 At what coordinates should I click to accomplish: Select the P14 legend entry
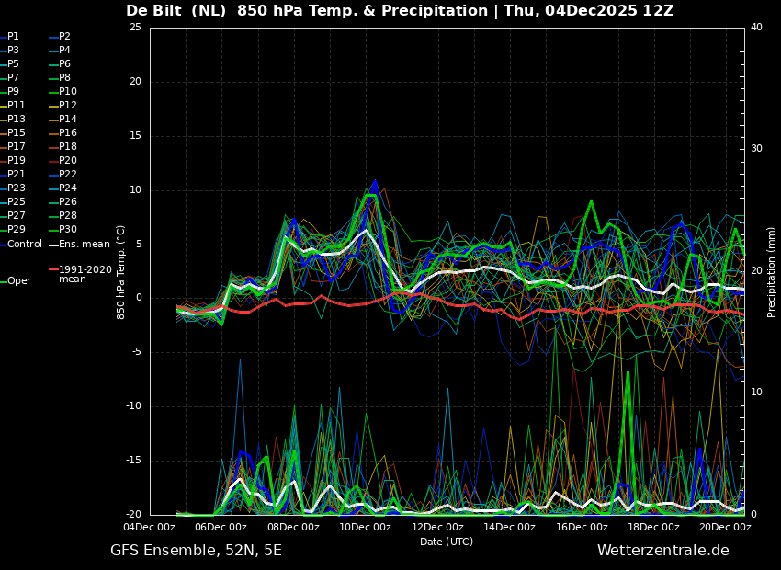point(63,120)
